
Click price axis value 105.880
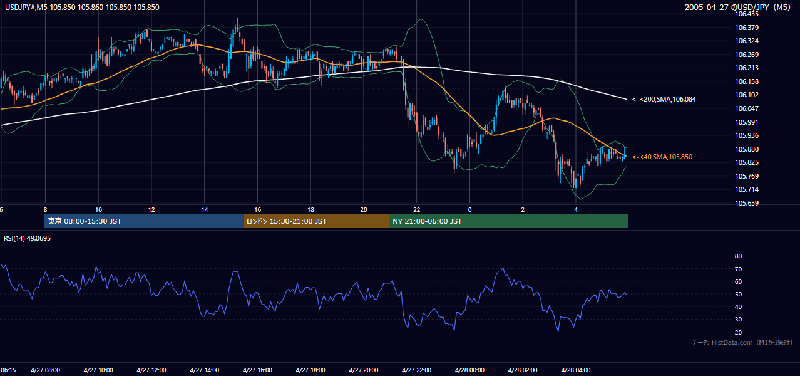point(747,149)
